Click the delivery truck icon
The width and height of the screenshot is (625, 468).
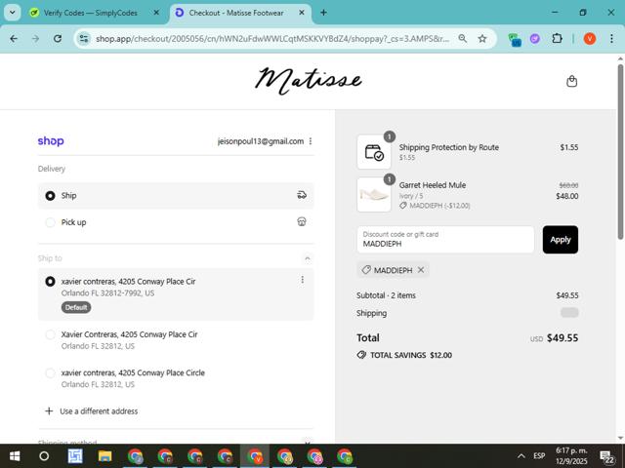click(x=302, y=195)
